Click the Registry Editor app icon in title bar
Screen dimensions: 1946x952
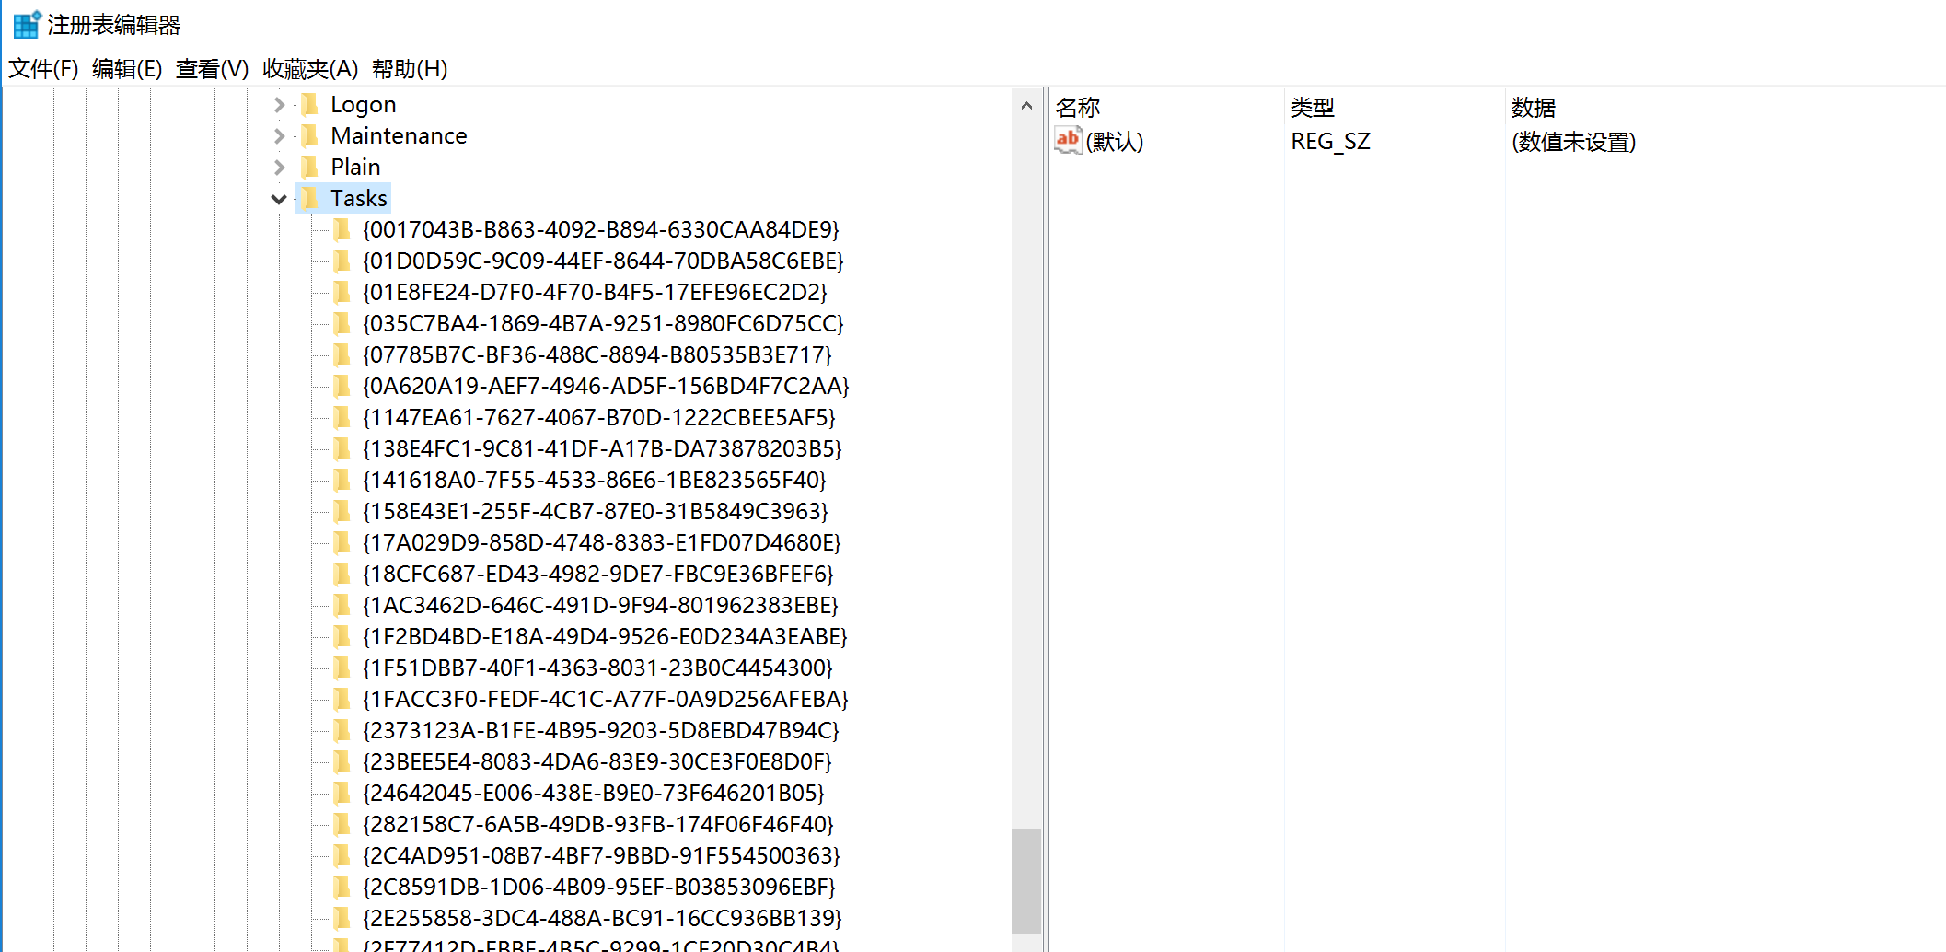coord(27,25)
